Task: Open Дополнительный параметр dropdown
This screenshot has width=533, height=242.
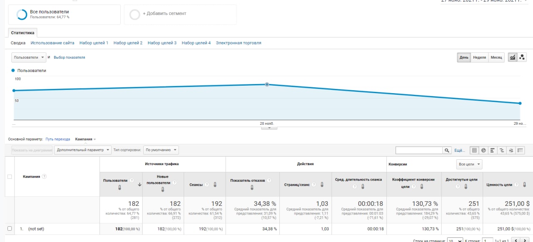Action: point(83,150)
